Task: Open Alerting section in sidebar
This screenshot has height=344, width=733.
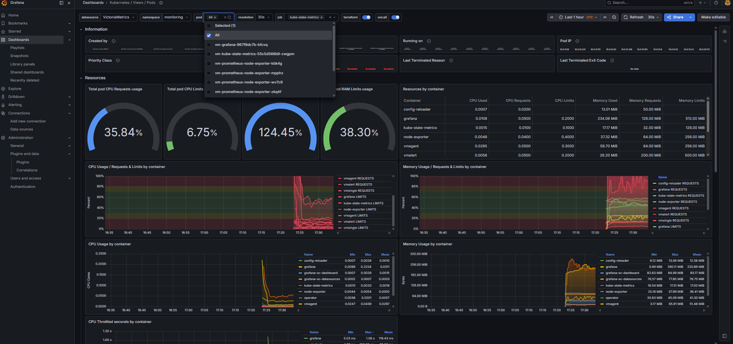Action: [x=15, y=105]
